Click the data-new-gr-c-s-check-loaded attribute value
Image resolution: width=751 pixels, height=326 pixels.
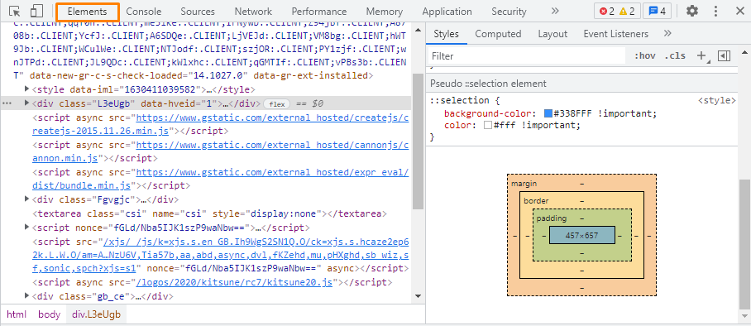click(220, 76)
